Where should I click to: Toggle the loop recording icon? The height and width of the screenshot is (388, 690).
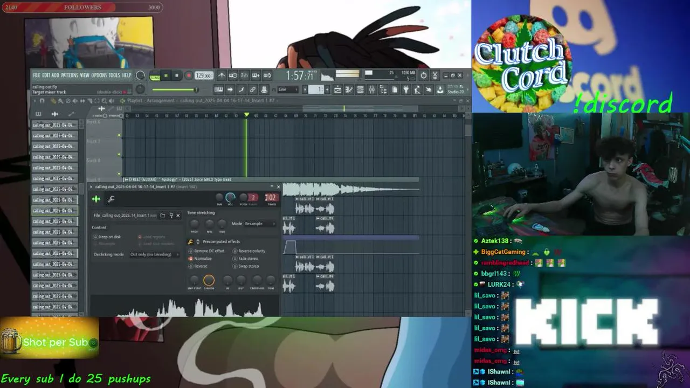(267, 75)
